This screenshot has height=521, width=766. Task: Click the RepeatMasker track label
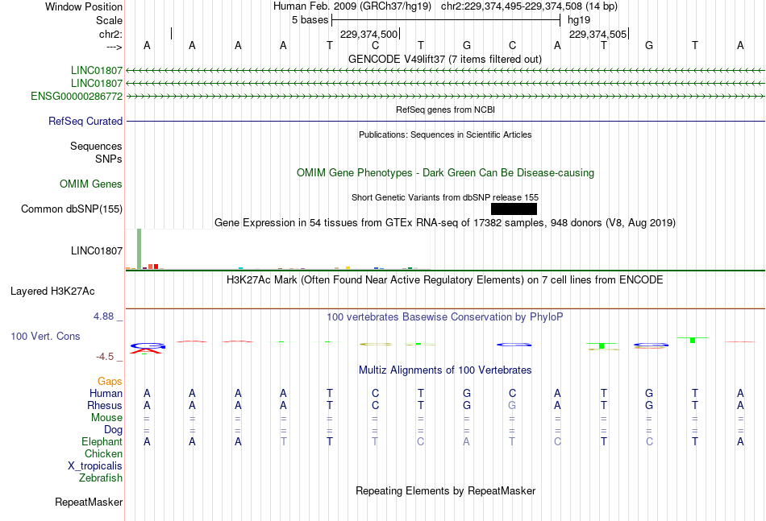[x=89, y=502]
